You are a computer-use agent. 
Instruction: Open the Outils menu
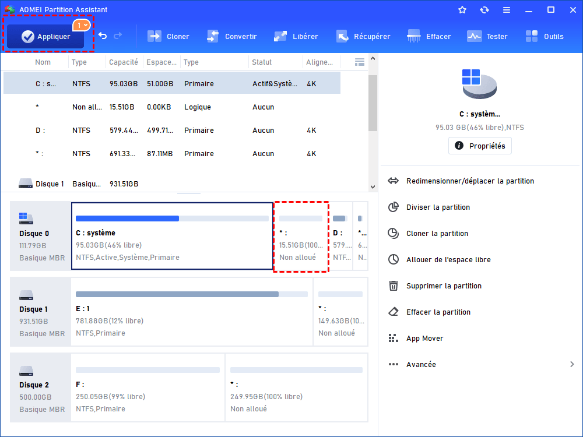545,36
